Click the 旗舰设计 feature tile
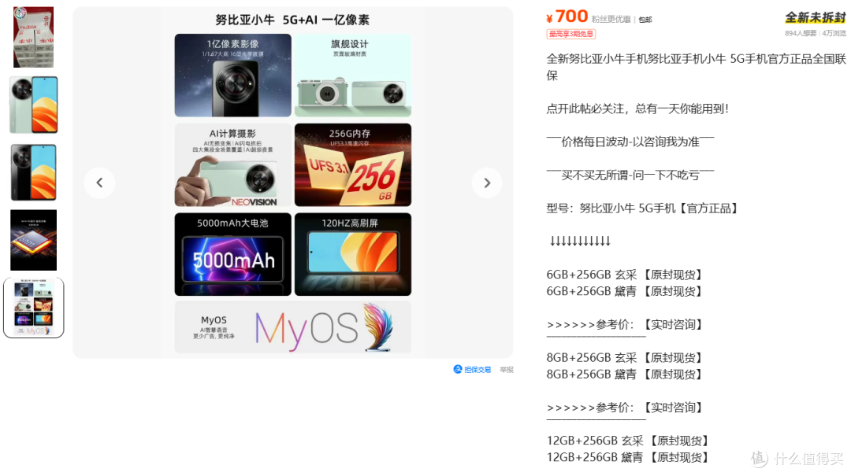The image size is (851, 476). click(353, 76)
